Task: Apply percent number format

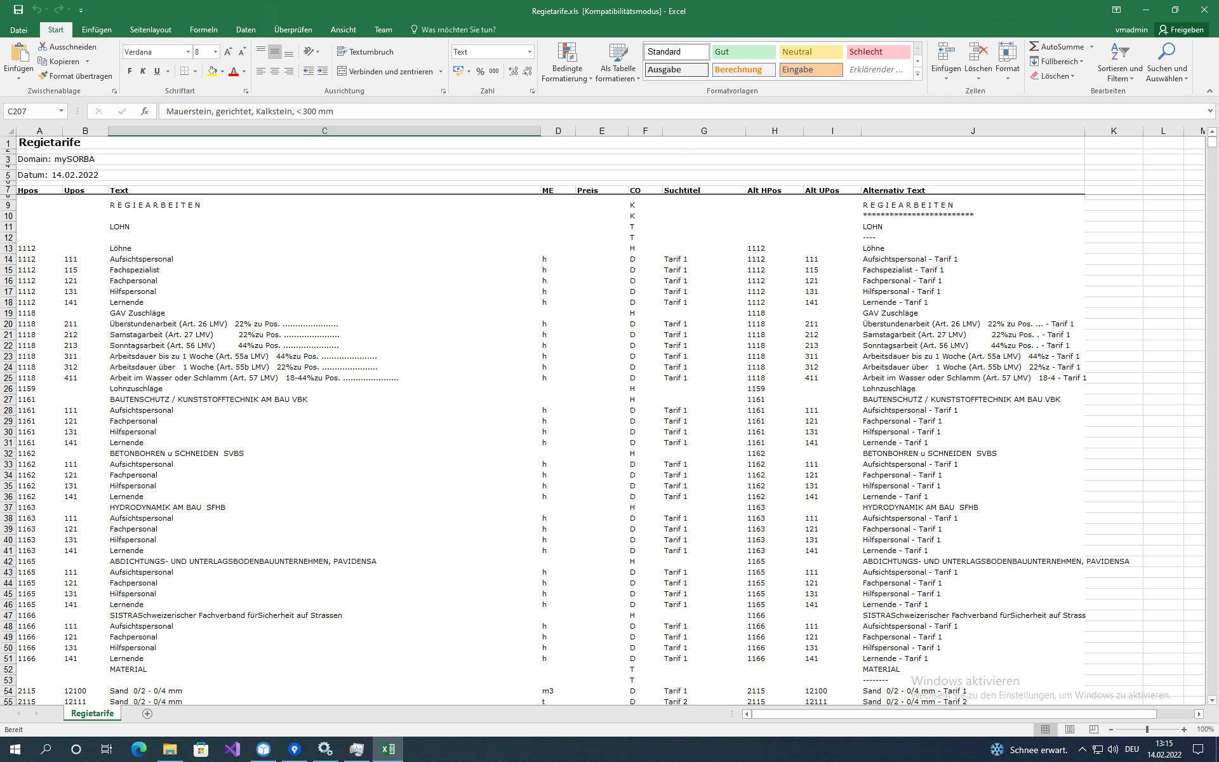Action: pyautogui.click(x=481, y=71)
